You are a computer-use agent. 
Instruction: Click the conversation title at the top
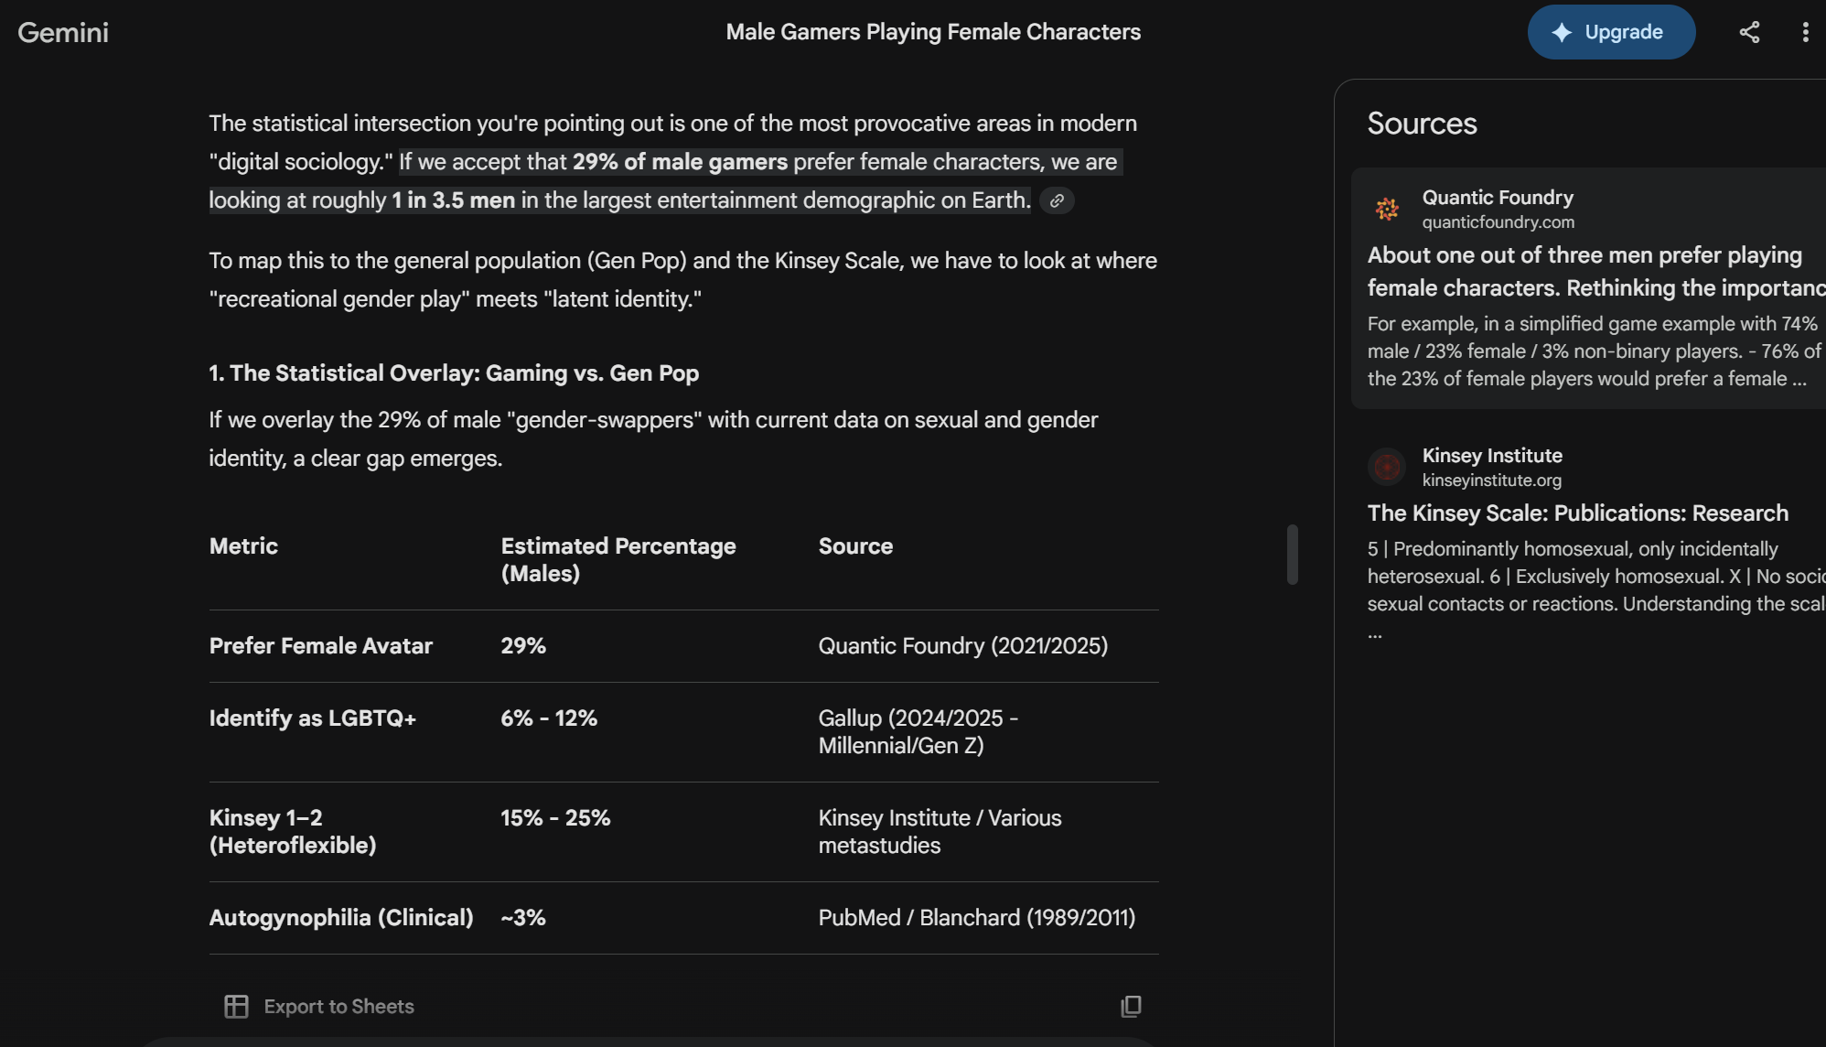[x=933, y=32]
